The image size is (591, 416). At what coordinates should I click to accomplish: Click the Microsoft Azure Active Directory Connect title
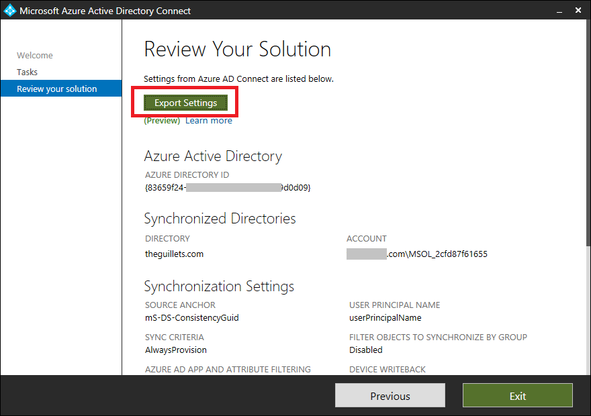(x=105, y=11)
